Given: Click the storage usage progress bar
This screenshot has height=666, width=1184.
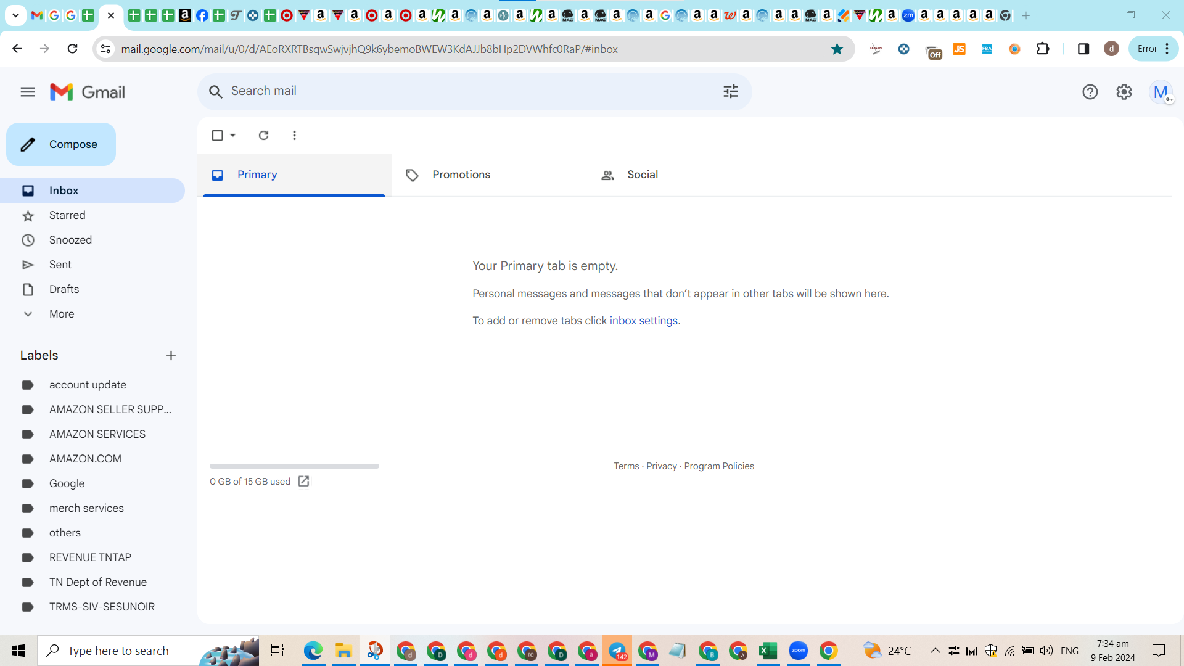Looking at the screenshot, I should click(294, 466).
